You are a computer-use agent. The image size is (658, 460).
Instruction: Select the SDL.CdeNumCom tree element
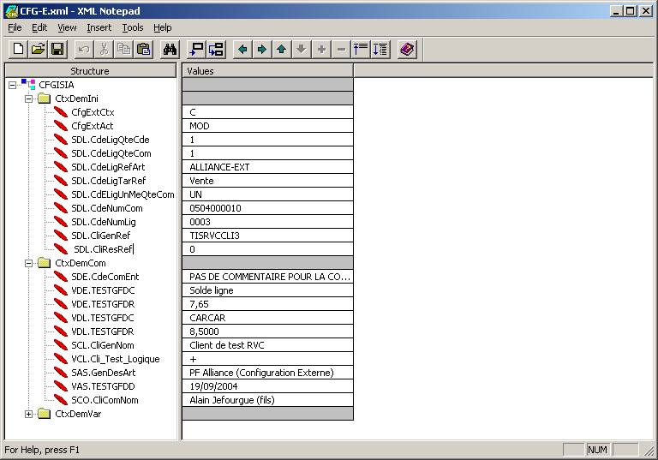click(106, 208)
